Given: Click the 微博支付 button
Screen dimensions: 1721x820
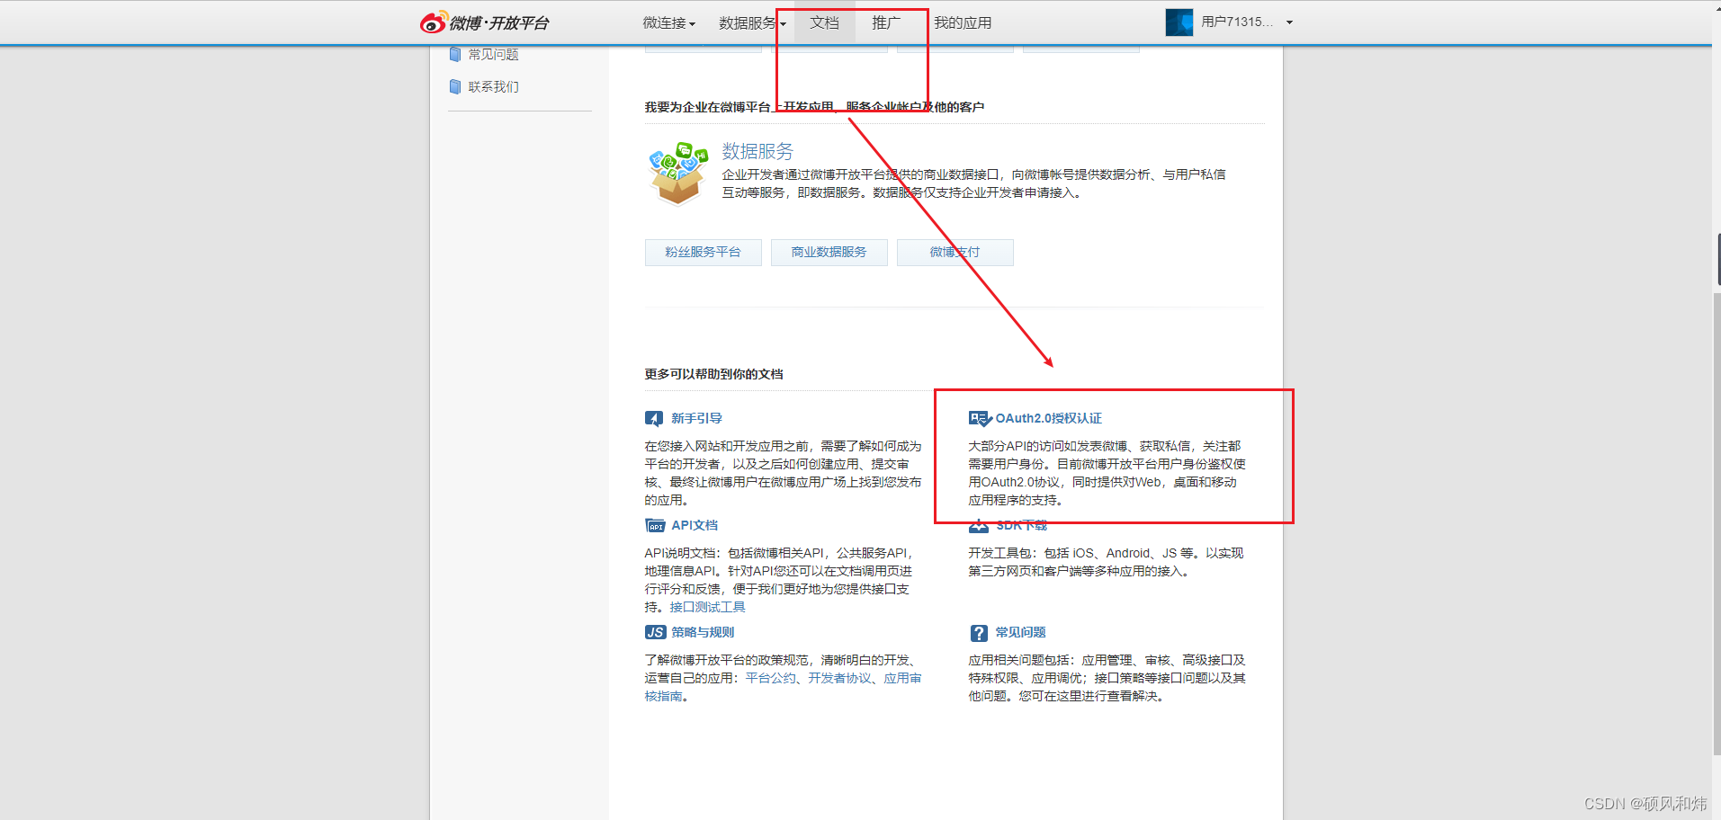Looking at the screenshot, I should click(955, 252).
